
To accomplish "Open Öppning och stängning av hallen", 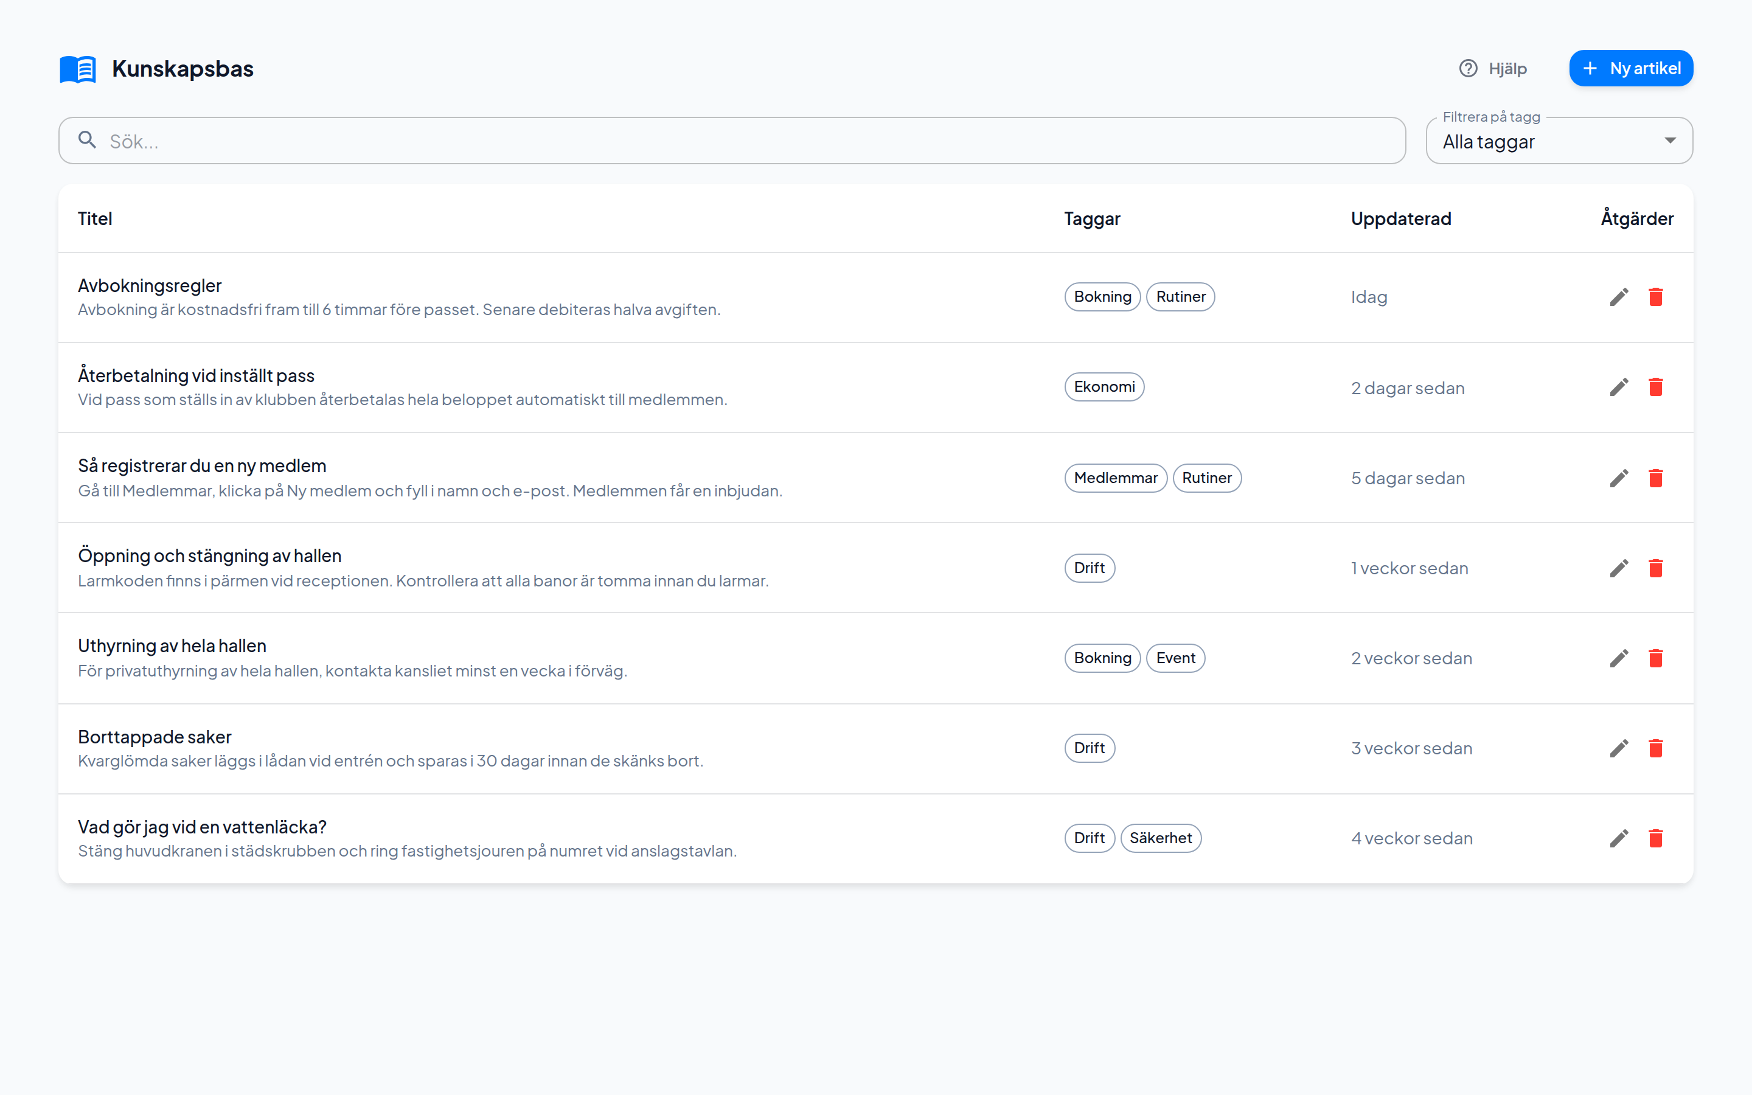I will [210, 555].
